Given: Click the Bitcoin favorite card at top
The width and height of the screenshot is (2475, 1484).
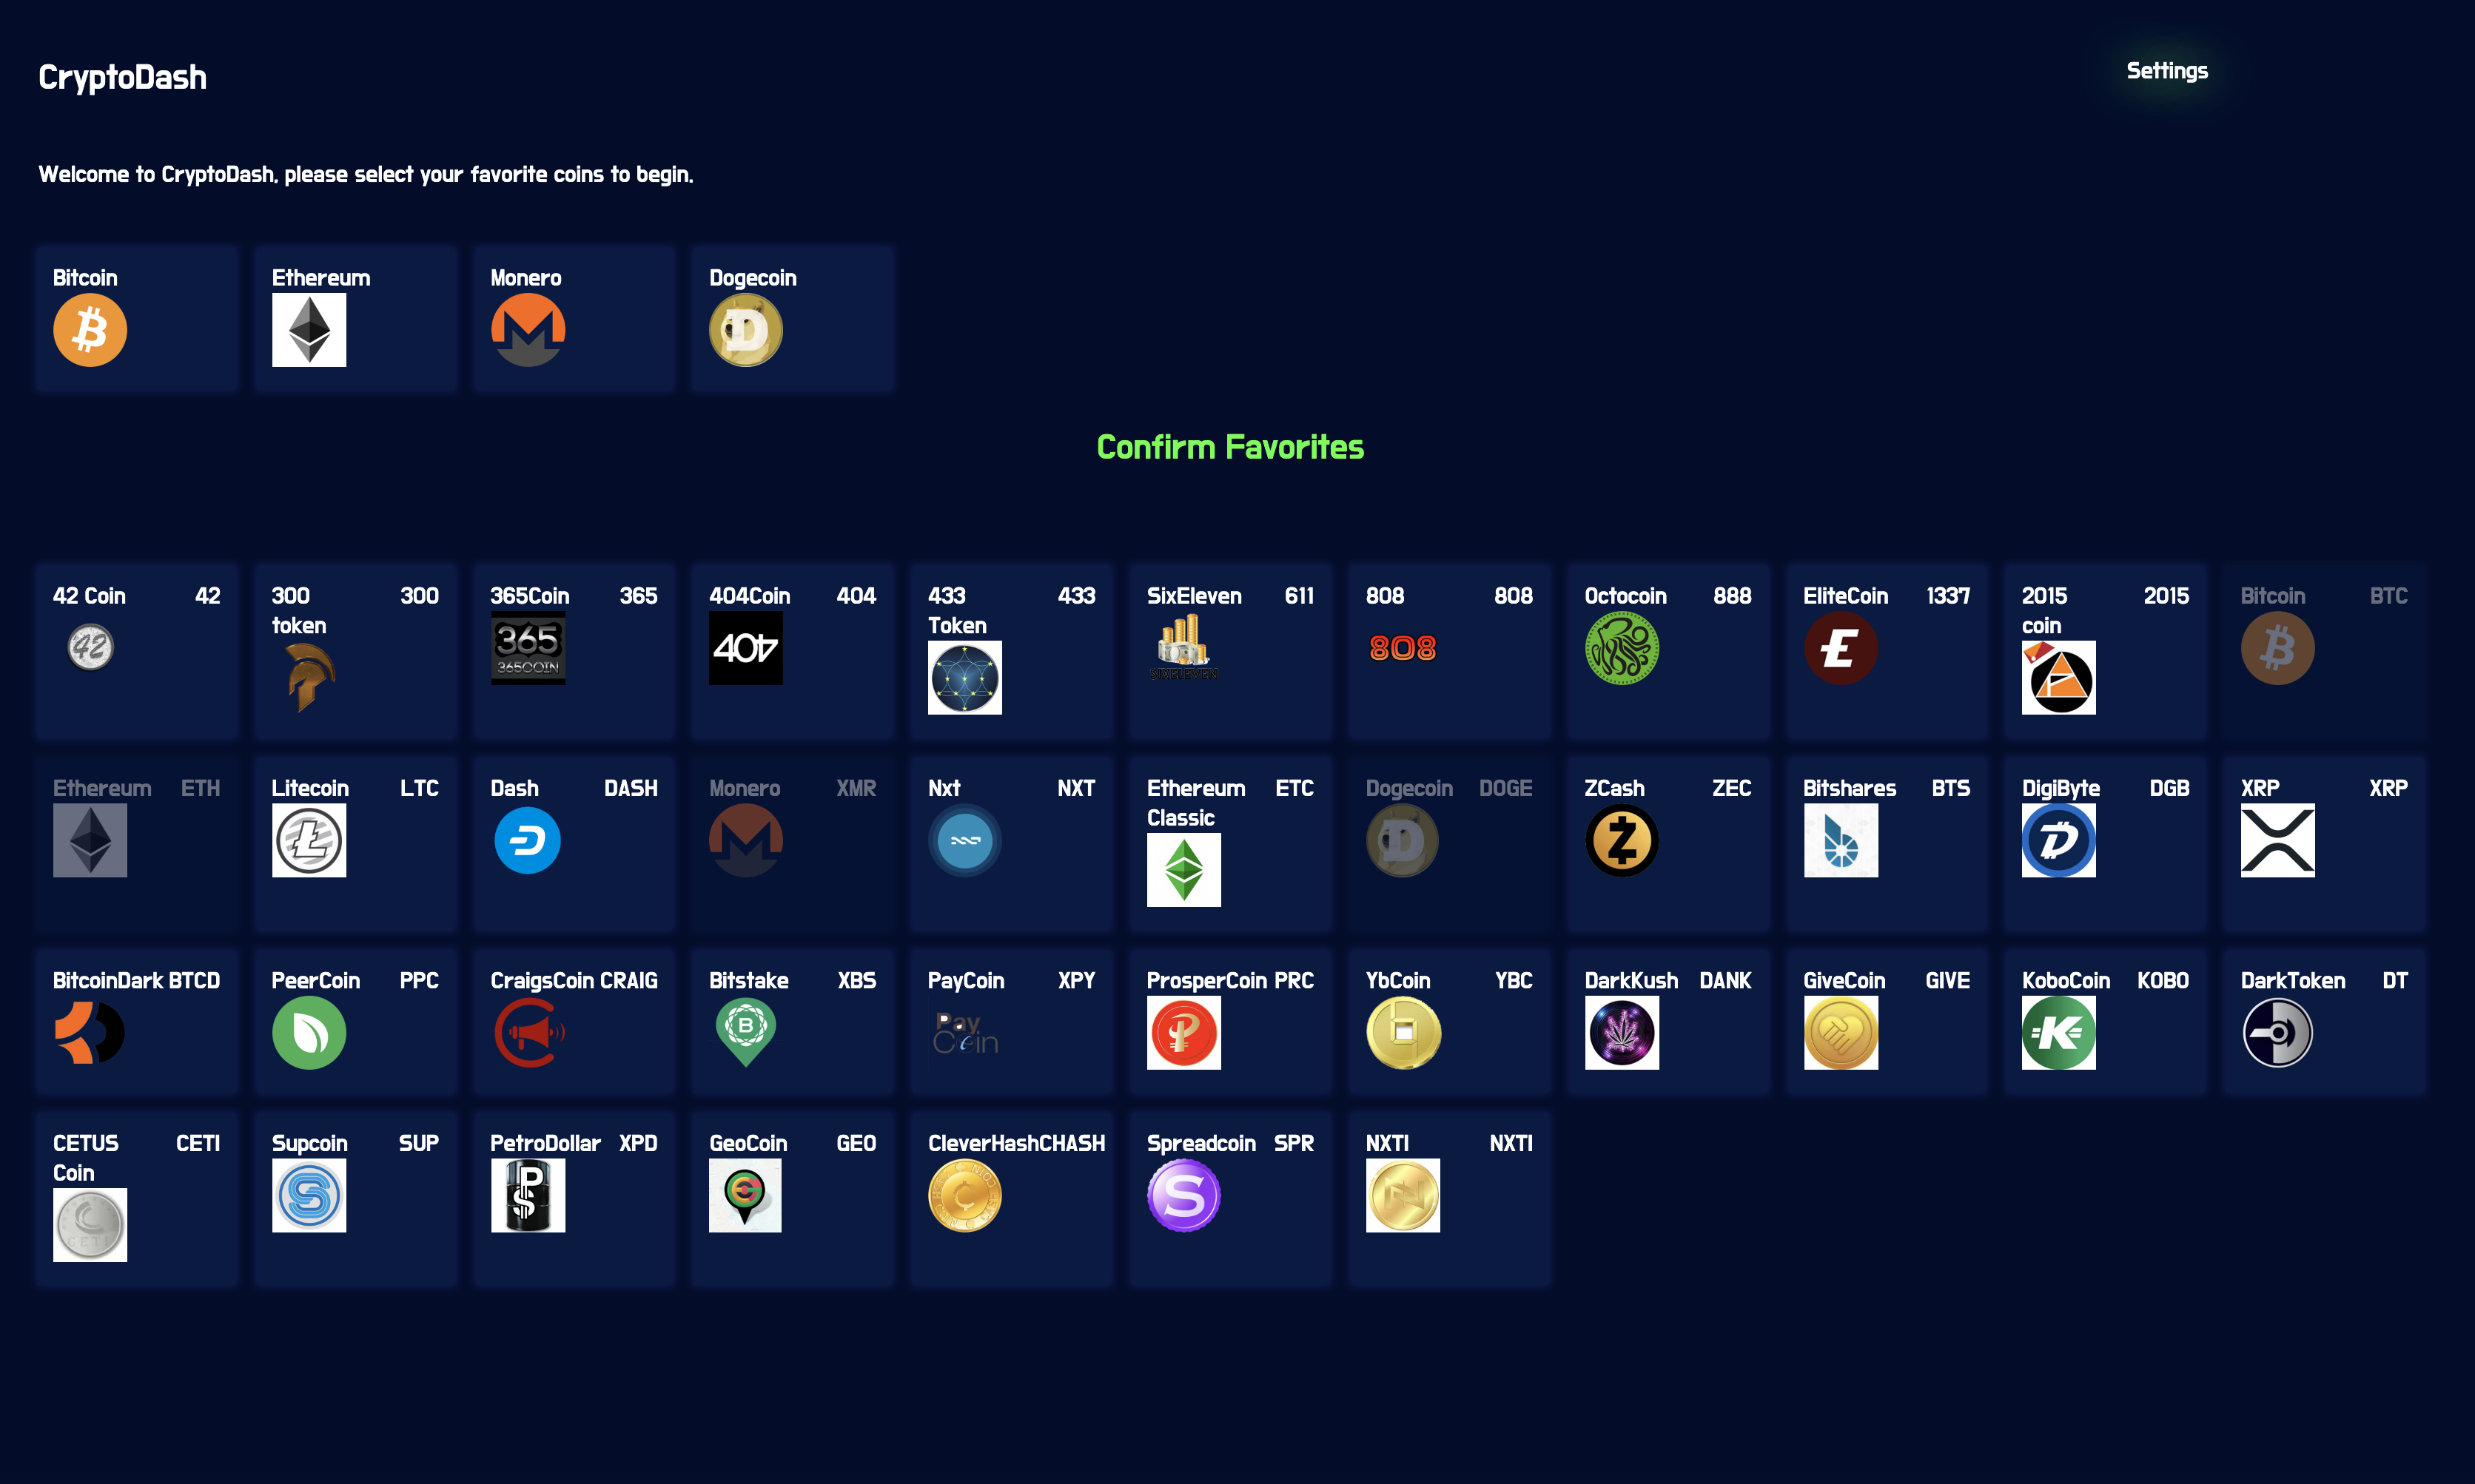Looking at the screenshot, I should tap(136, 318).
